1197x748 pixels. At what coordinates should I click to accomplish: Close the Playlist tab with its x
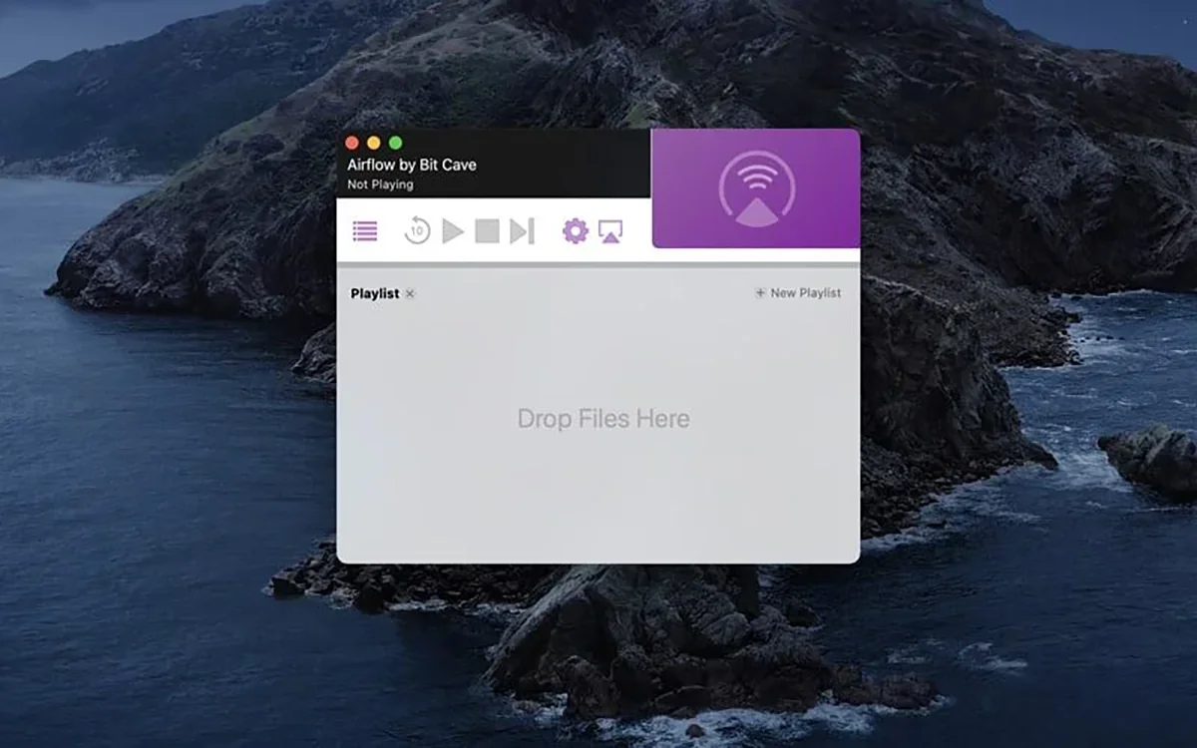click(x=410, y=293)
